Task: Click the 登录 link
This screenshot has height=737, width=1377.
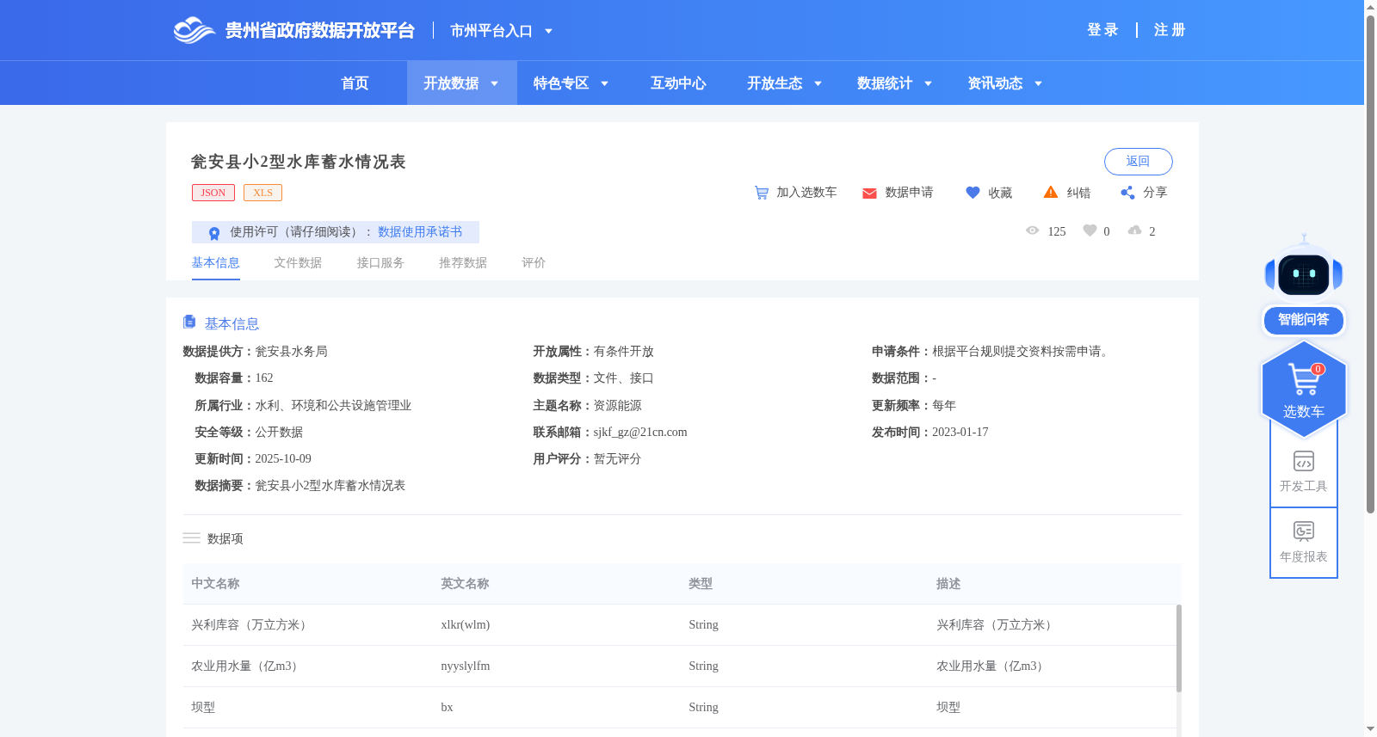Action: 1102,30
